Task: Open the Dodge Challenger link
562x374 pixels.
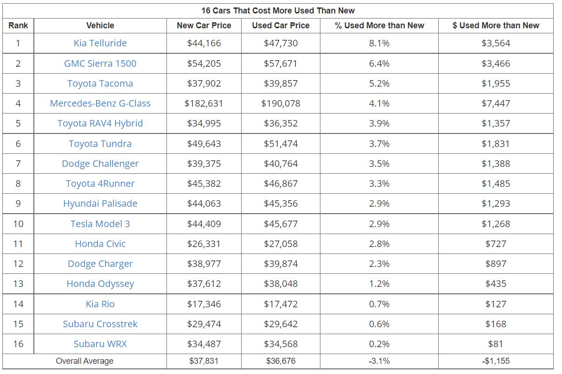Action: 100,164
